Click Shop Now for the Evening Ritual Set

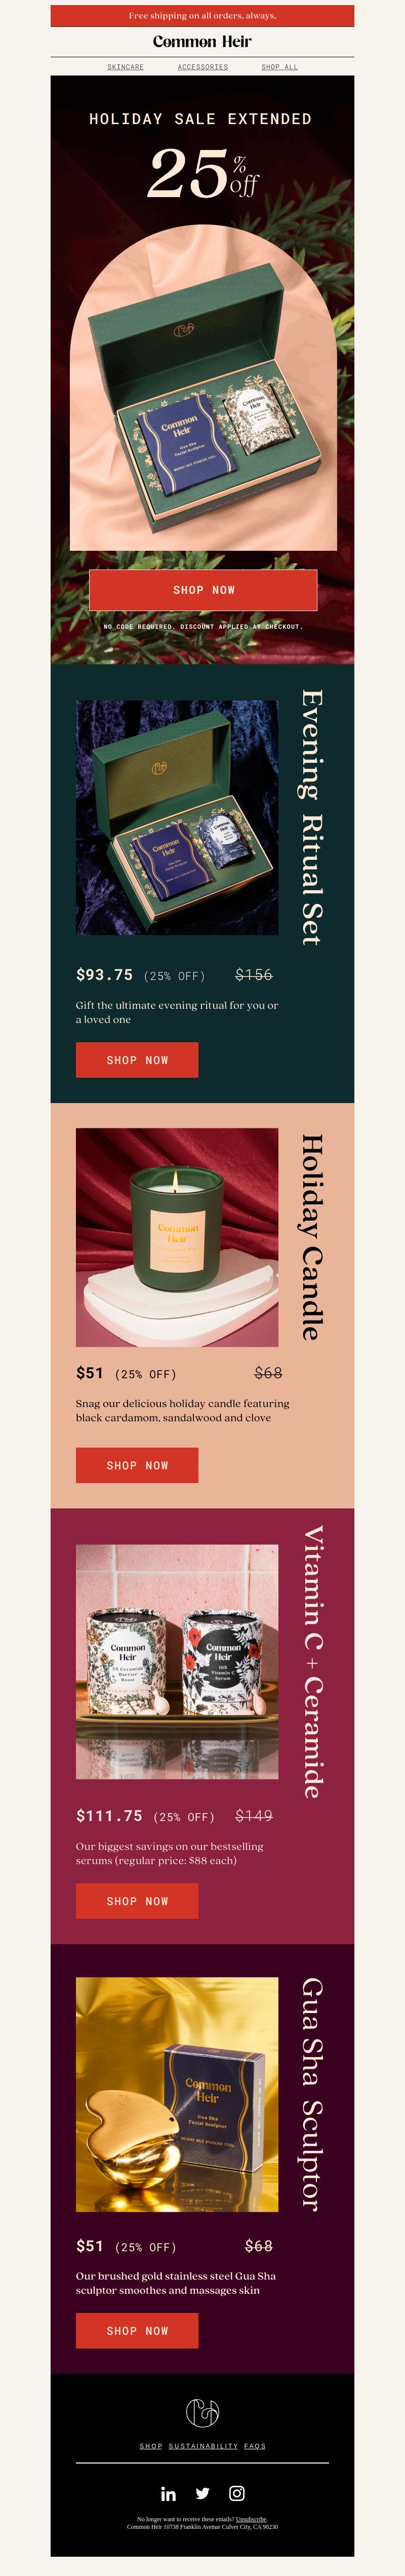coord(137,1060)
